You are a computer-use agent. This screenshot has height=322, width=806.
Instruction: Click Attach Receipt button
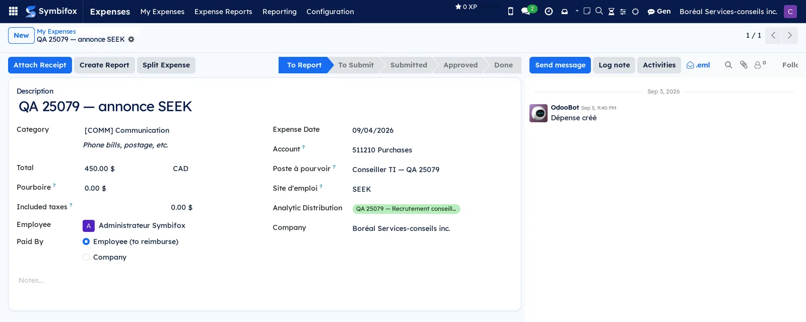[x=40, y=65]
